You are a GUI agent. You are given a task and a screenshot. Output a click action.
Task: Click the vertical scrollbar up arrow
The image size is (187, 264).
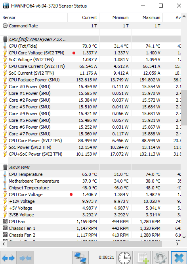click(184, 17)
